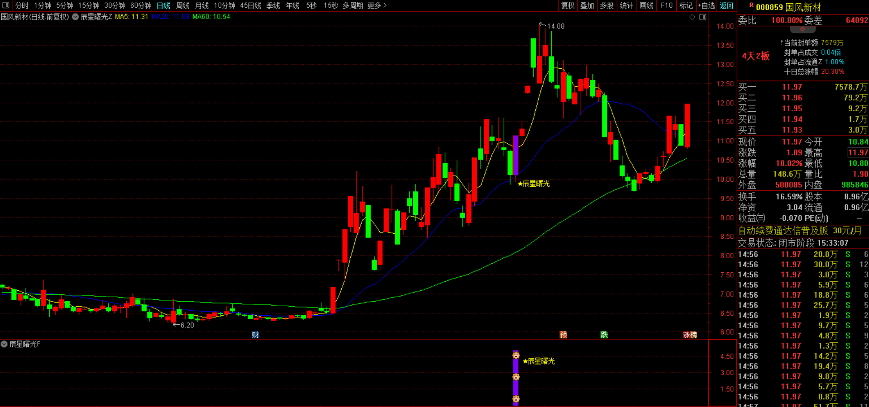This screenshot has width=869, height=407.
Task: Click the 买二 bid price 11.96
Action: pyautogui.click(x=792, y=98)
